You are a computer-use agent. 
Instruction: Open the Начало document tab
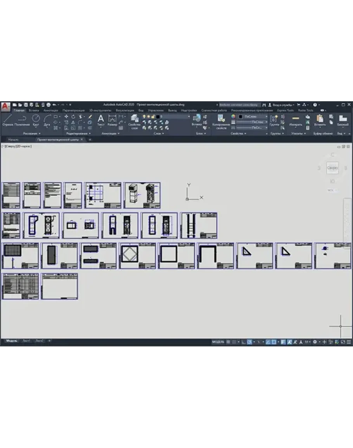coord(13,139)
